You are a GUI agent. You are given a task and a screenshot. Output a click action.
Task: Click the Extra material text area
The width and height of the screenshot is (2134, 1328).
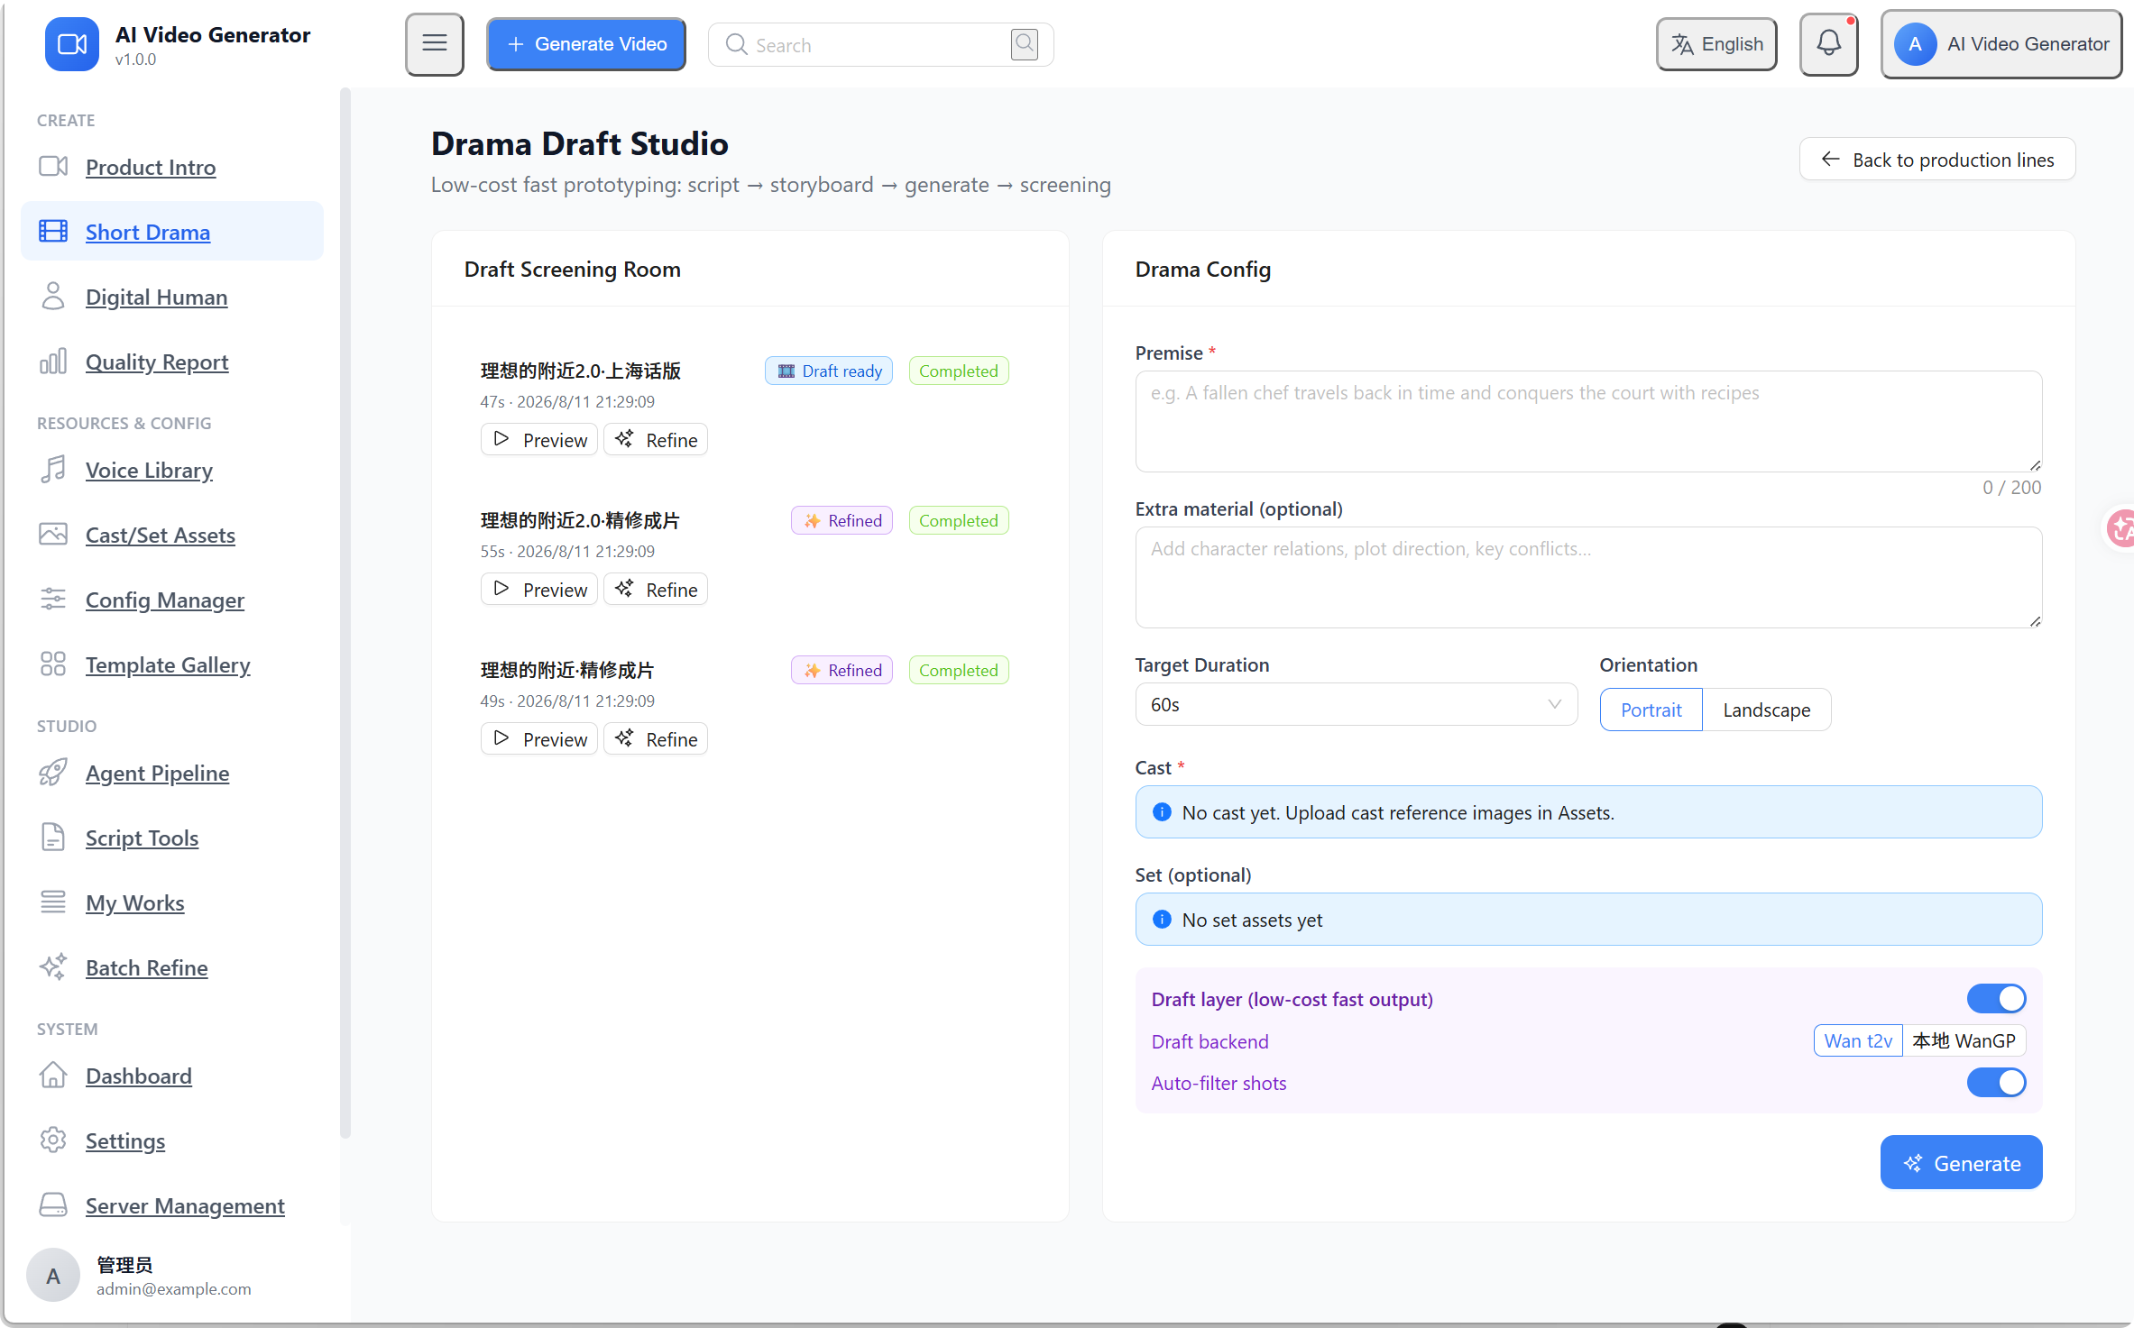[1588, 577]
